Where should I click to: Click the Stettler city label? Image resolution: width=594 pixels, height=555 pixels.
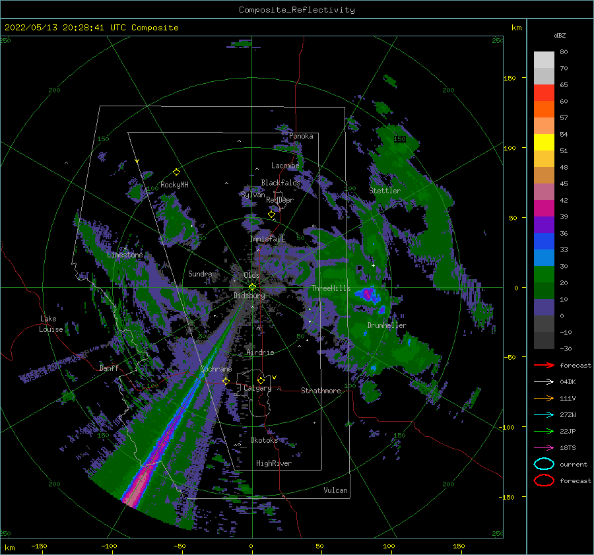(x=385, y=191)
